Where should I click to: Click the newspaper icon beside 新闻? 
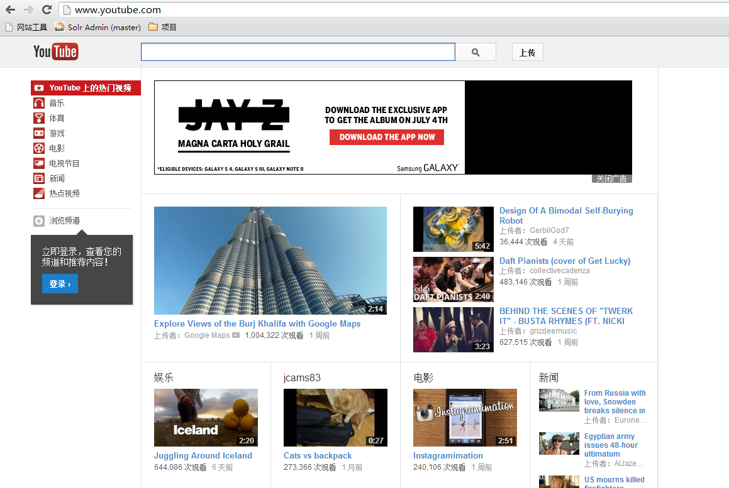coord(39,178)
